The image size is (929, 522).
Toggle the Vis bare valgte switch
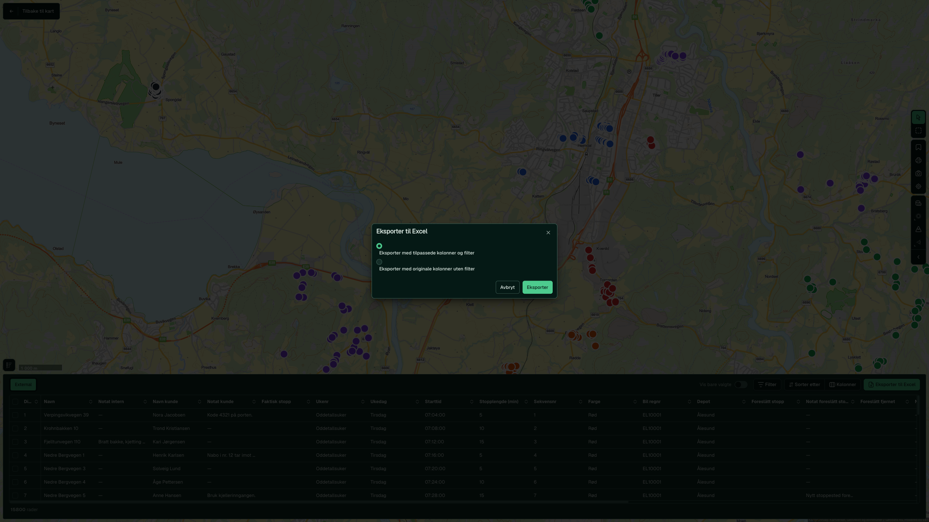[x=741, y=385]
